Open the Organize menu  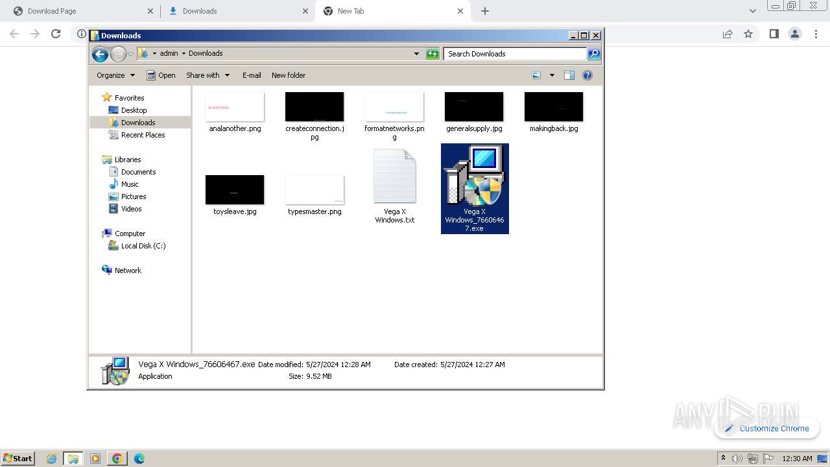click(x=115, y=75)
